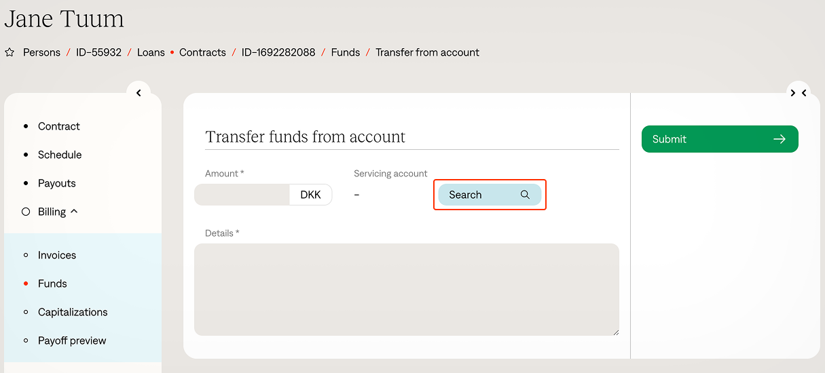825x373 pixels.
Task: Go to Schedule section
Action: coord(60,155)
